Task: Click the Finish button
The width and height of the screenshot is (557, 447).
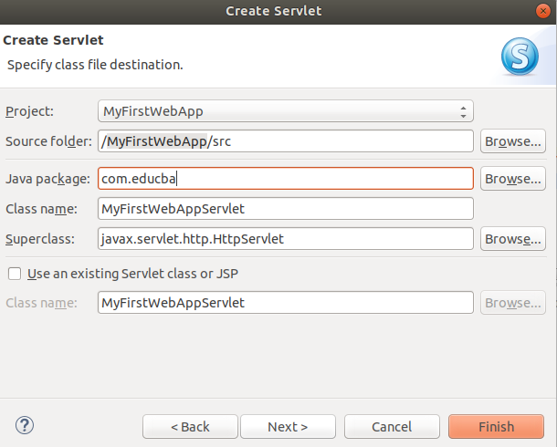Action: point(496,426)
